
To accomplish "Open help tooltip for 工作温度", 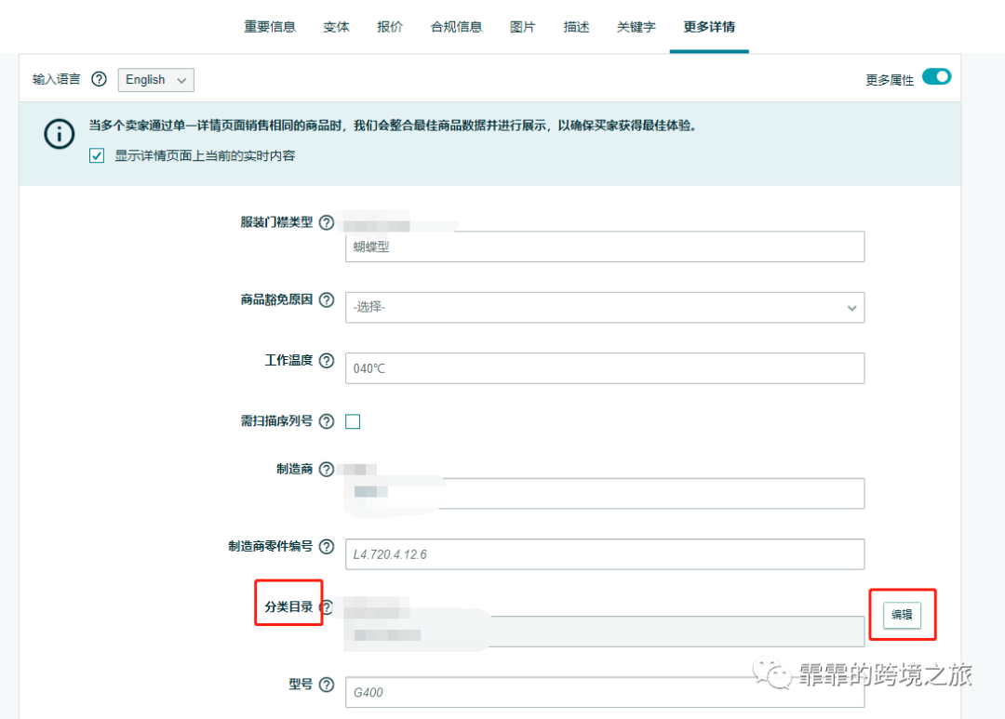I will [x=326, y=360].
